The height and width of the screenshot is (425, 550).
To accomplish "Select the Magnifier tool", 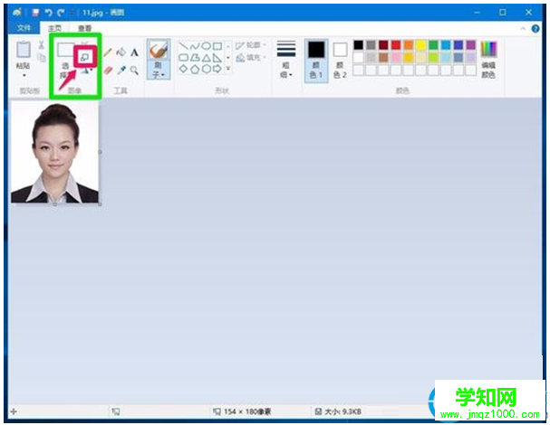I will point(134,71).
